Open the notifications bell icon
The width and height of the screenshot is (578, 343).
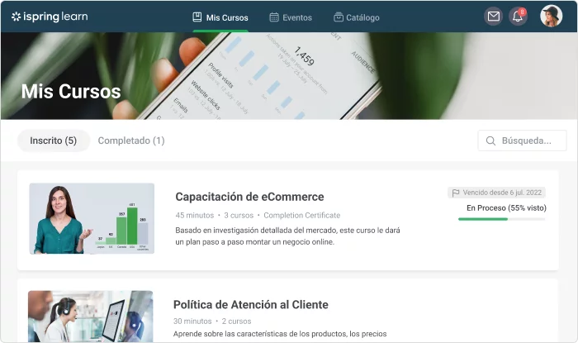(x=518, y=17)
